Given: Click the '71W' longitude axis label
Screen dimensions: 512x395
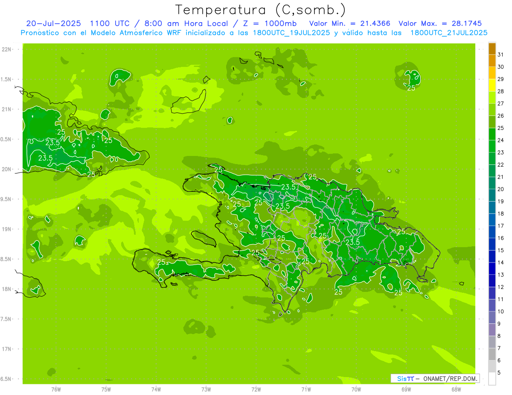Looking at the screenshot, I should tap(306, 389).
